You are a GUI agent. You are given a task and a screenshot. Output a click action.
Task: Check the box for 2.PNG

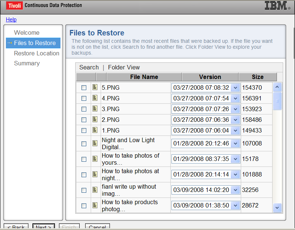coord(84,120)
